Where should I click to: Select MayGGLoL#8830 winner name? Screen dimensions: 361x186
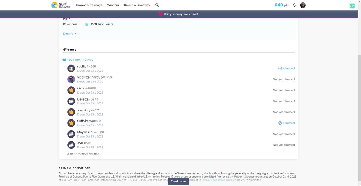[x=91, y=132]
